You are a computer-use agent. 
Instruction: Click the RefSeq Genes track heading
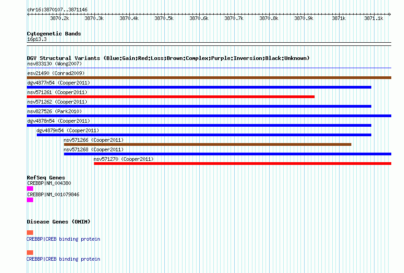tap(46, 178)
